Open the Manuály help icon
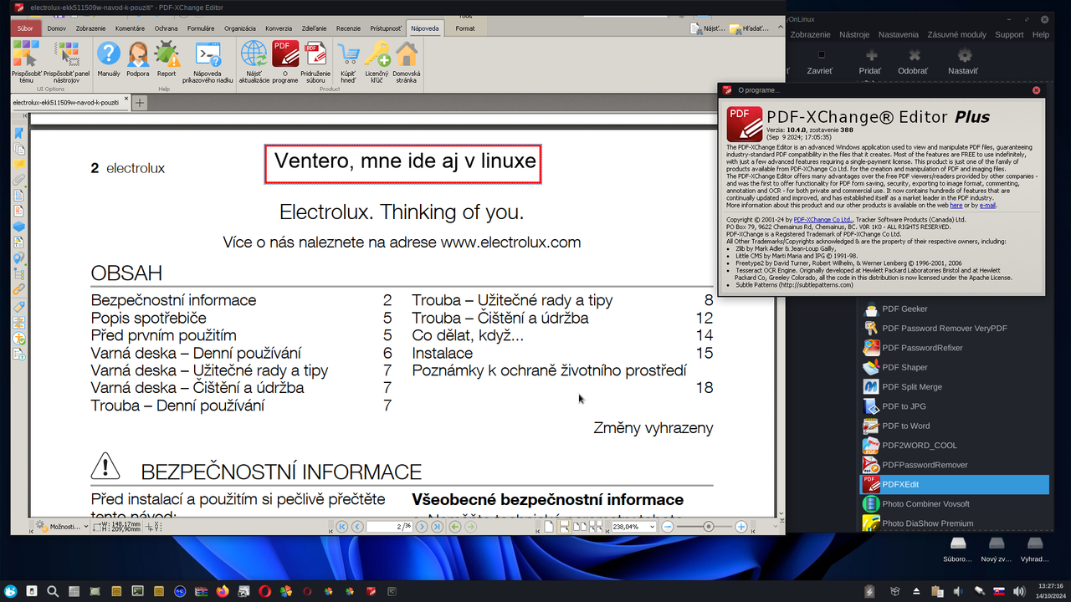Screen dimensions: 1071x602 pyautogui.click(x=109, y=59)
